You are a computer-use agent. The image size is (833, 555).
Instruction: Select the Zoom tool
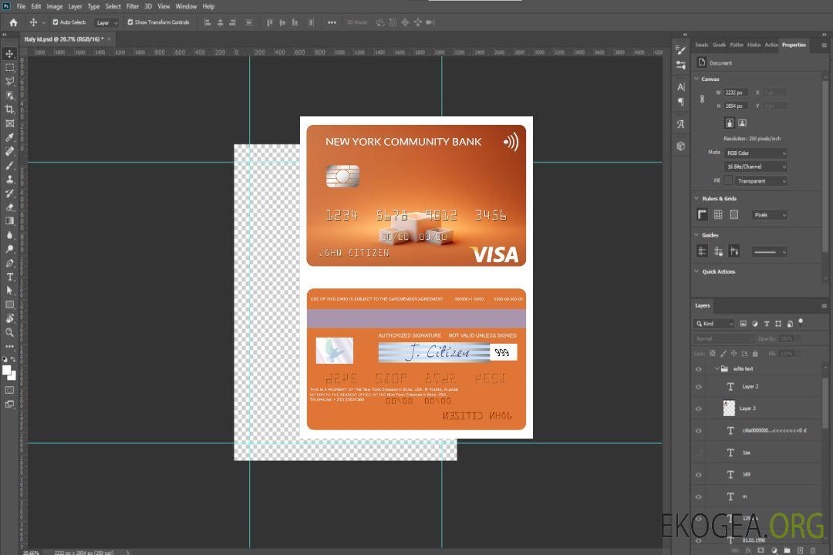pos(9,332)
